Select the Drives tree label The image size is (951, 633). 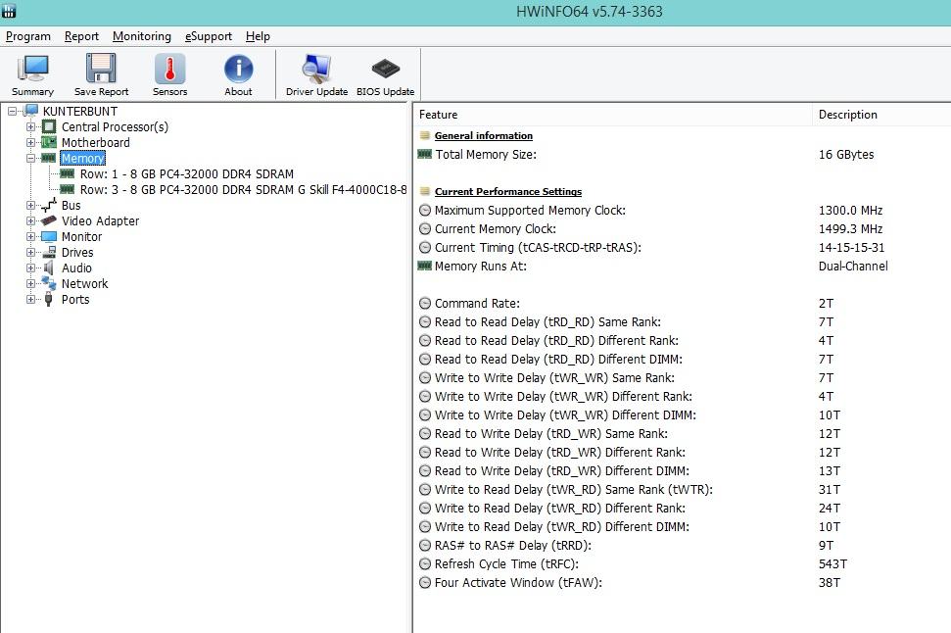pyautogui.click(x=77, y=253)
